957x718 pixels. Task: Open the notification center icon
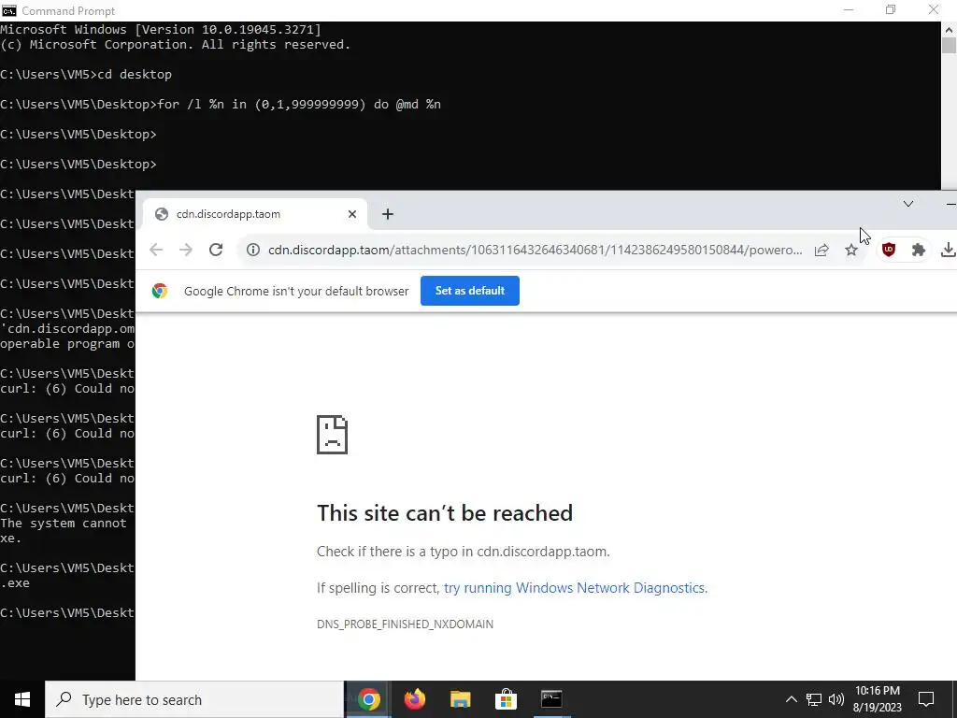(x=926, y=699)
